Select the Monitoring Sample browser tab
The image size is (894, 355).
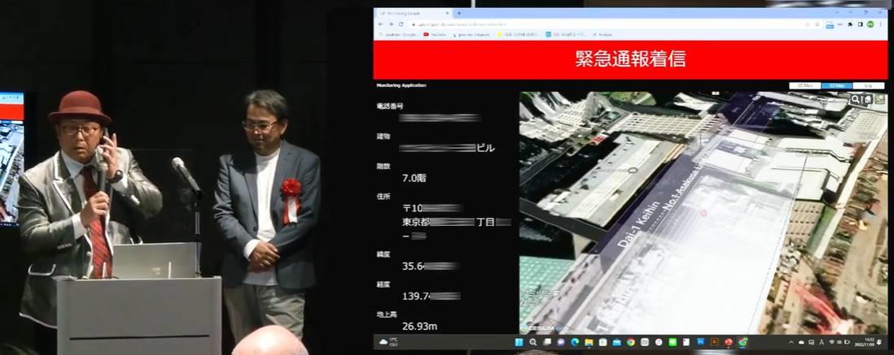pyautogui.click(x=413, y=13)
